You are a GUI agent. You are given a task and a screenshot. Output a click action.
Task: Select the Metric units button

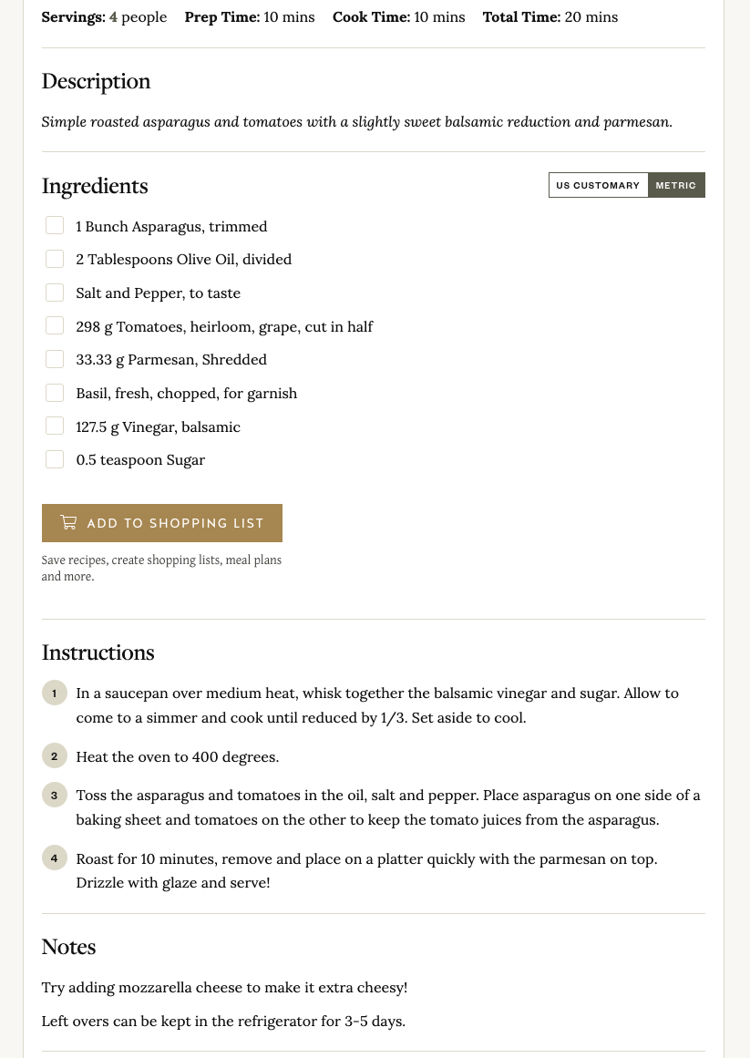coord(675,185)
